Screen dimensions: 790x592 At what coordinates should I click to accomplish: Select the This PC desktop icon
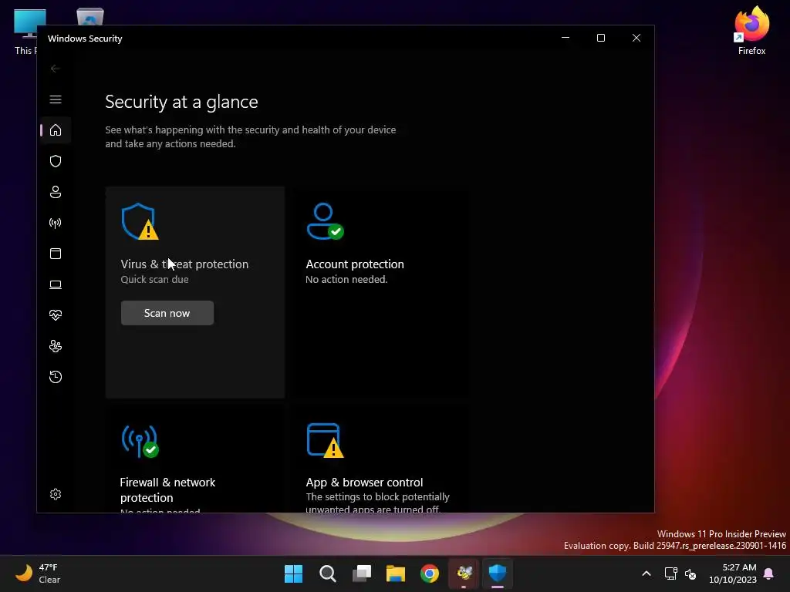pyautogui.click(x=25, y=31)
